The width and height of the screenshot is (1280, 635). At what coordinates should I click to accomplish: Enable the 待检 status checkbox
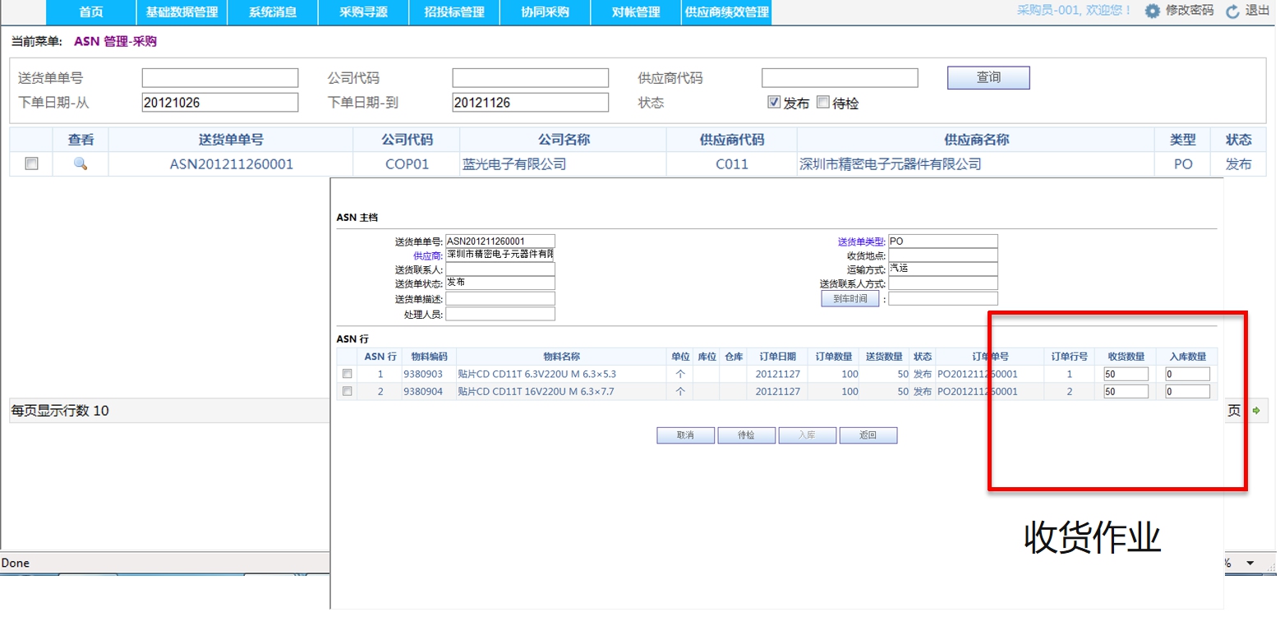point(824,102)
